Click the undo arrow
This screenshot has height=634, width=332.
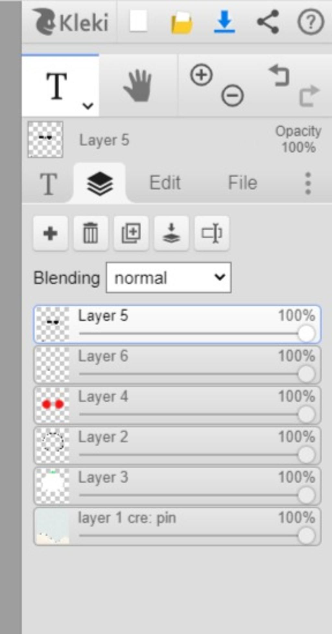pyautogui.click(x=279, y=75)
